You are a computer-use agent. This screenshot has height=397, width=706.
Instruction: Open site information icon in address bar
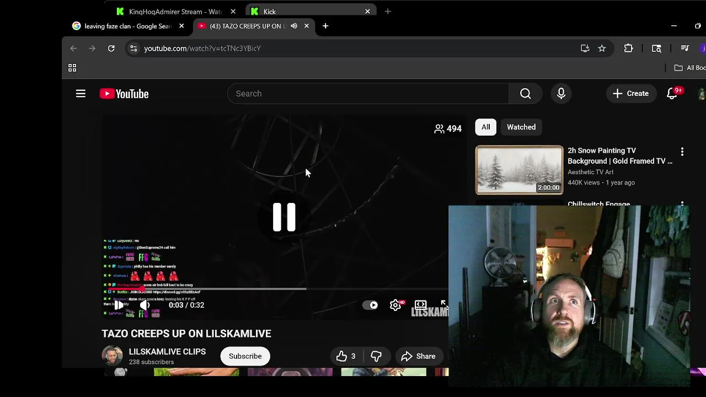click(x=133, y=49)
